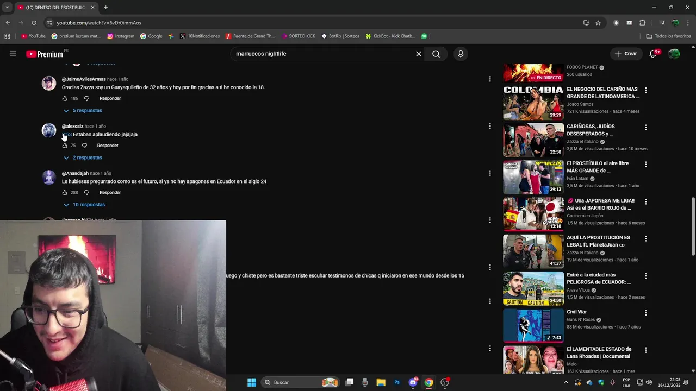This screenshot has width=696, height=391.
Task: Click the page vertical scrollbar thumb
Action: point(693,227)
